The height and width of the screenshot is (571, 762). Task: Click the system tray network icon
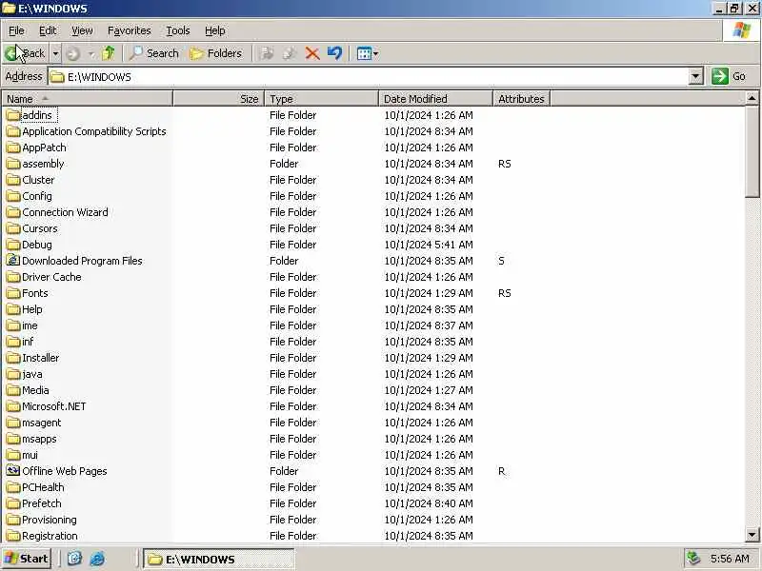tap(694, 559)
